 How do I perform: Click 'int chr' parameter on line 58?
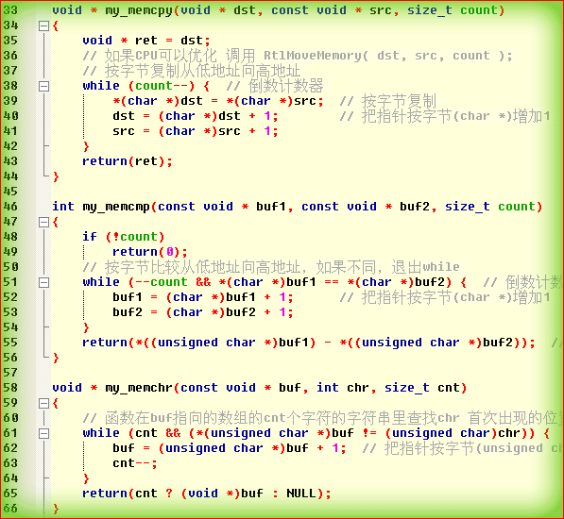(343, 388)
